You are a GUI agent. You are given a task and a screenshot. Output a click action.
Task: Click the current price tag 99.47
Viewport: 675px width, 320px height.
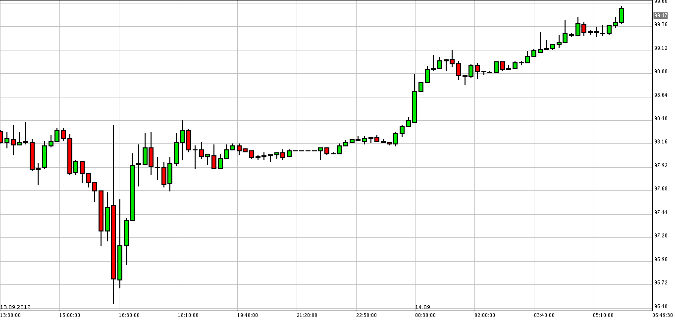point(661,15)
